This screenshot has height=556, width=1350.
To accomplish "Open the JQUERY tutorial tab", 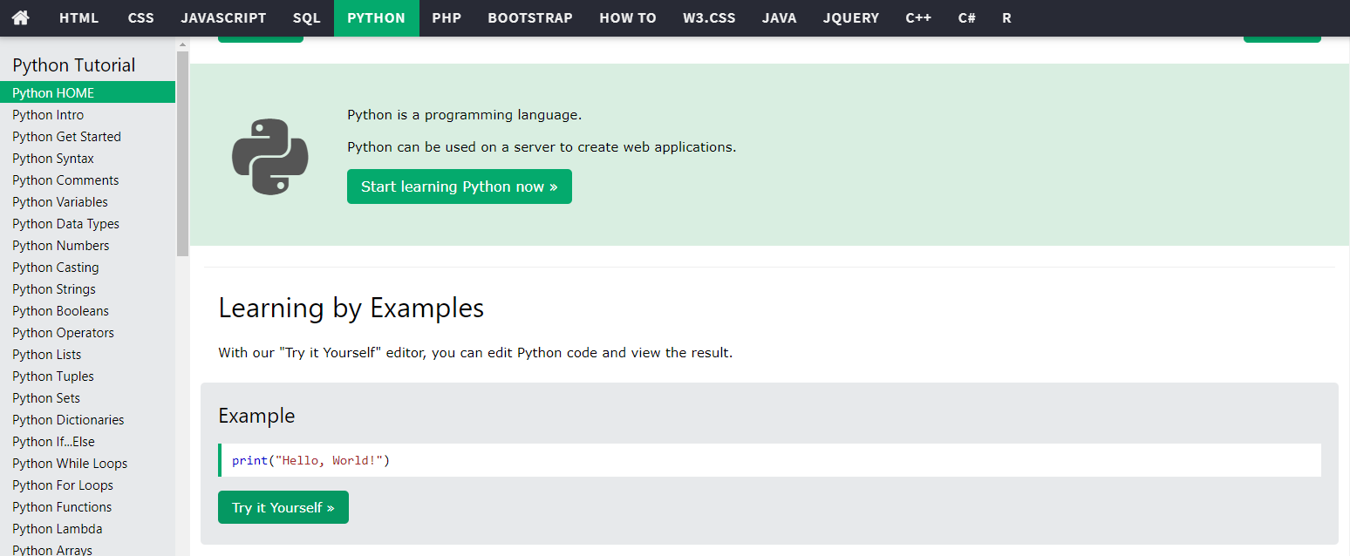I will (851, 17).
